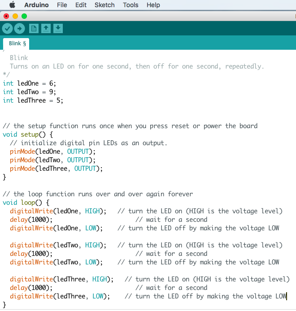The image size is (296, 311).
Task: Click the closing brace of setup()
Action: coord(4,177)
